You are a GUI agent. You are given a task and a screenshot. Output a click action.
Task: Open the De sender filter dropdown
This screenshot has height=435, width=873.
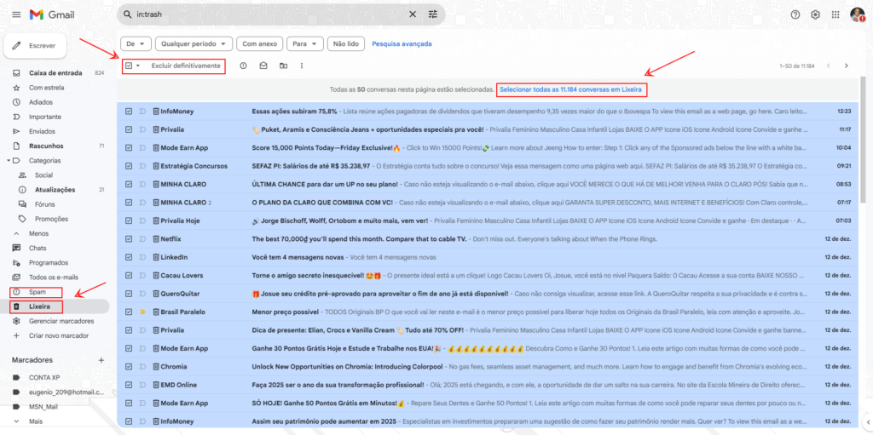pyautogui.click(x=136, y=43)
